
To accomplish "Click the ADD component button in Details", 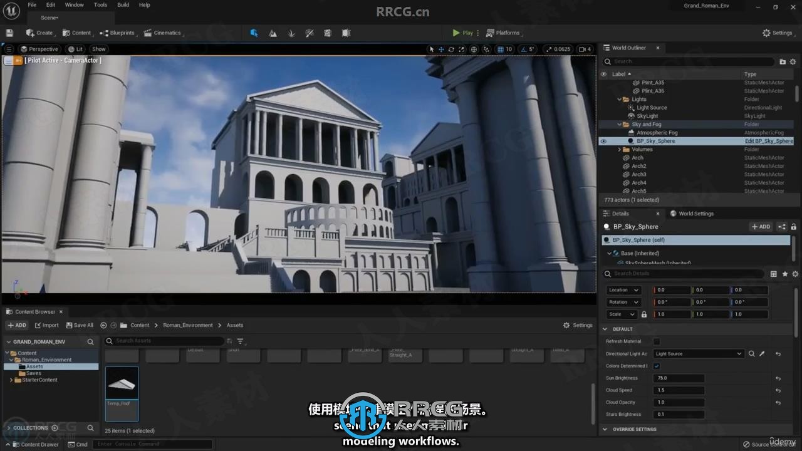I will (761, 227).
